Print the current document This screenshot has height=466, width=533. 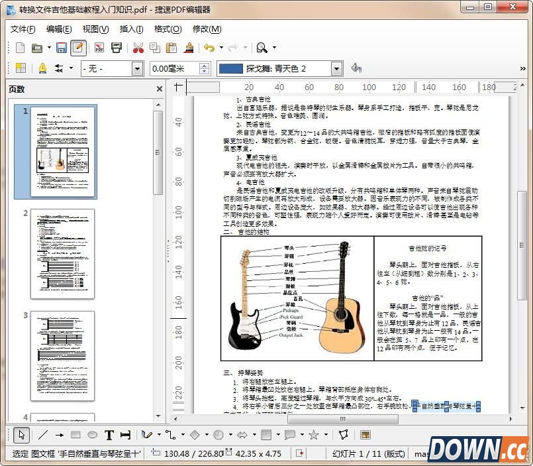coord(116,48)
